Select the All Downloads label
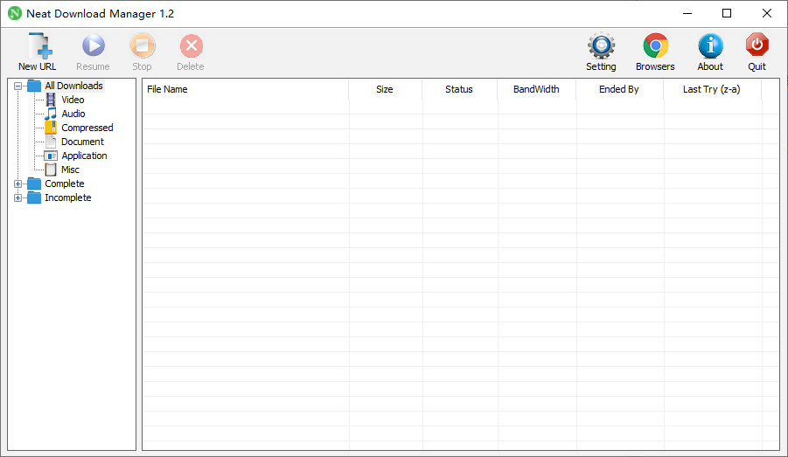Screen dimensions: 788x457 tap(73, 86)
